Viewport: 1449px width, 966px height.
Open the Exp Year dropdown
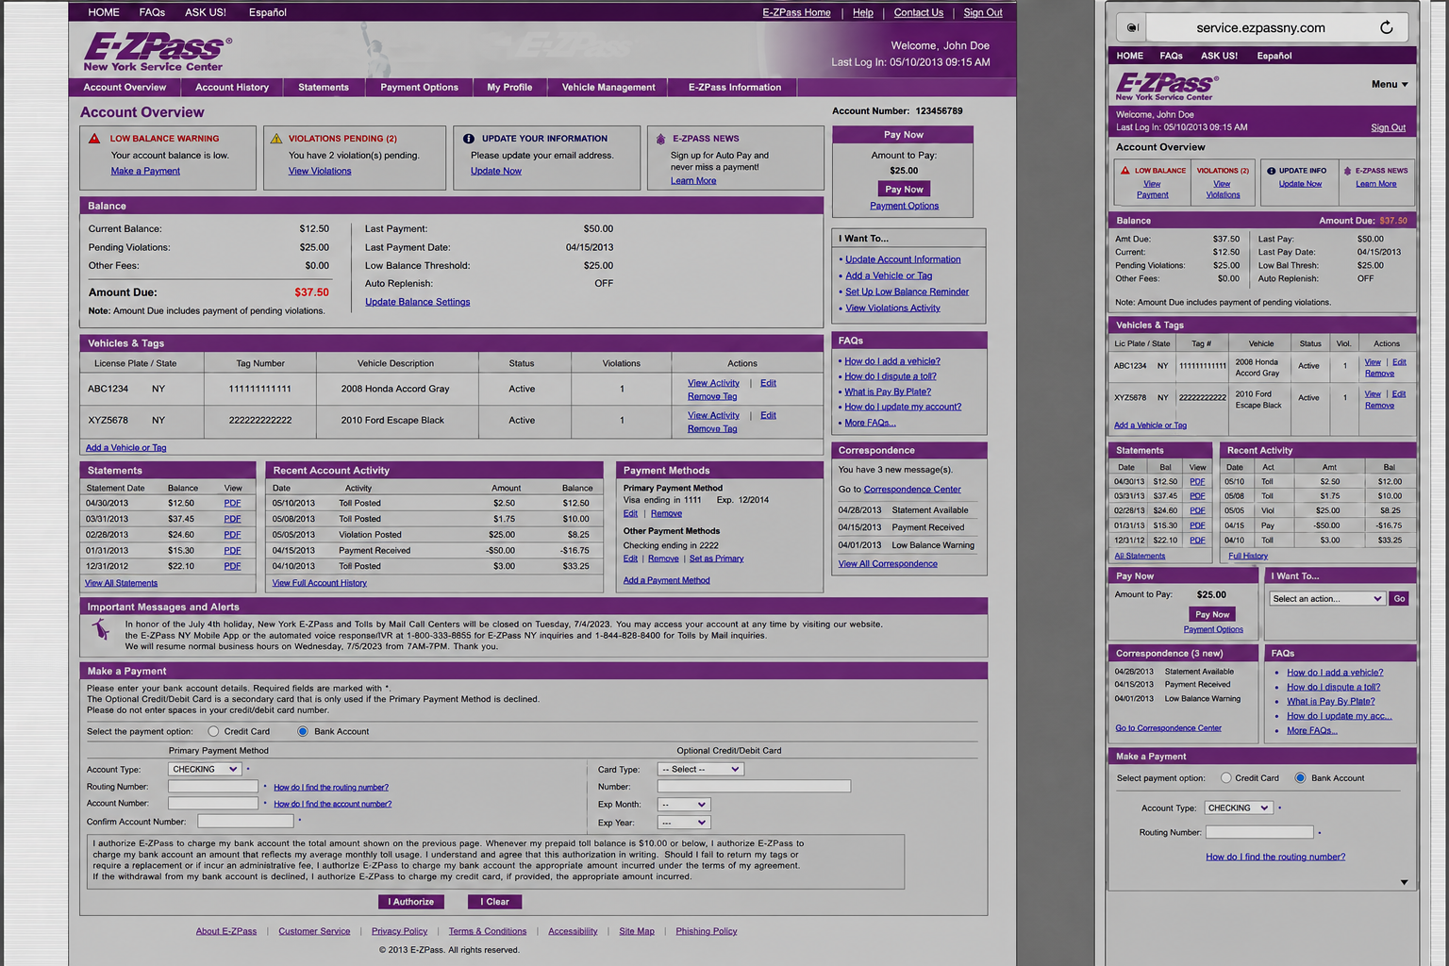(x=684, y=823)
